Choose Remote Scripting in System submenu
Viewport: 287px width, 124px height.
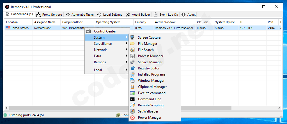tap(150, 105)
